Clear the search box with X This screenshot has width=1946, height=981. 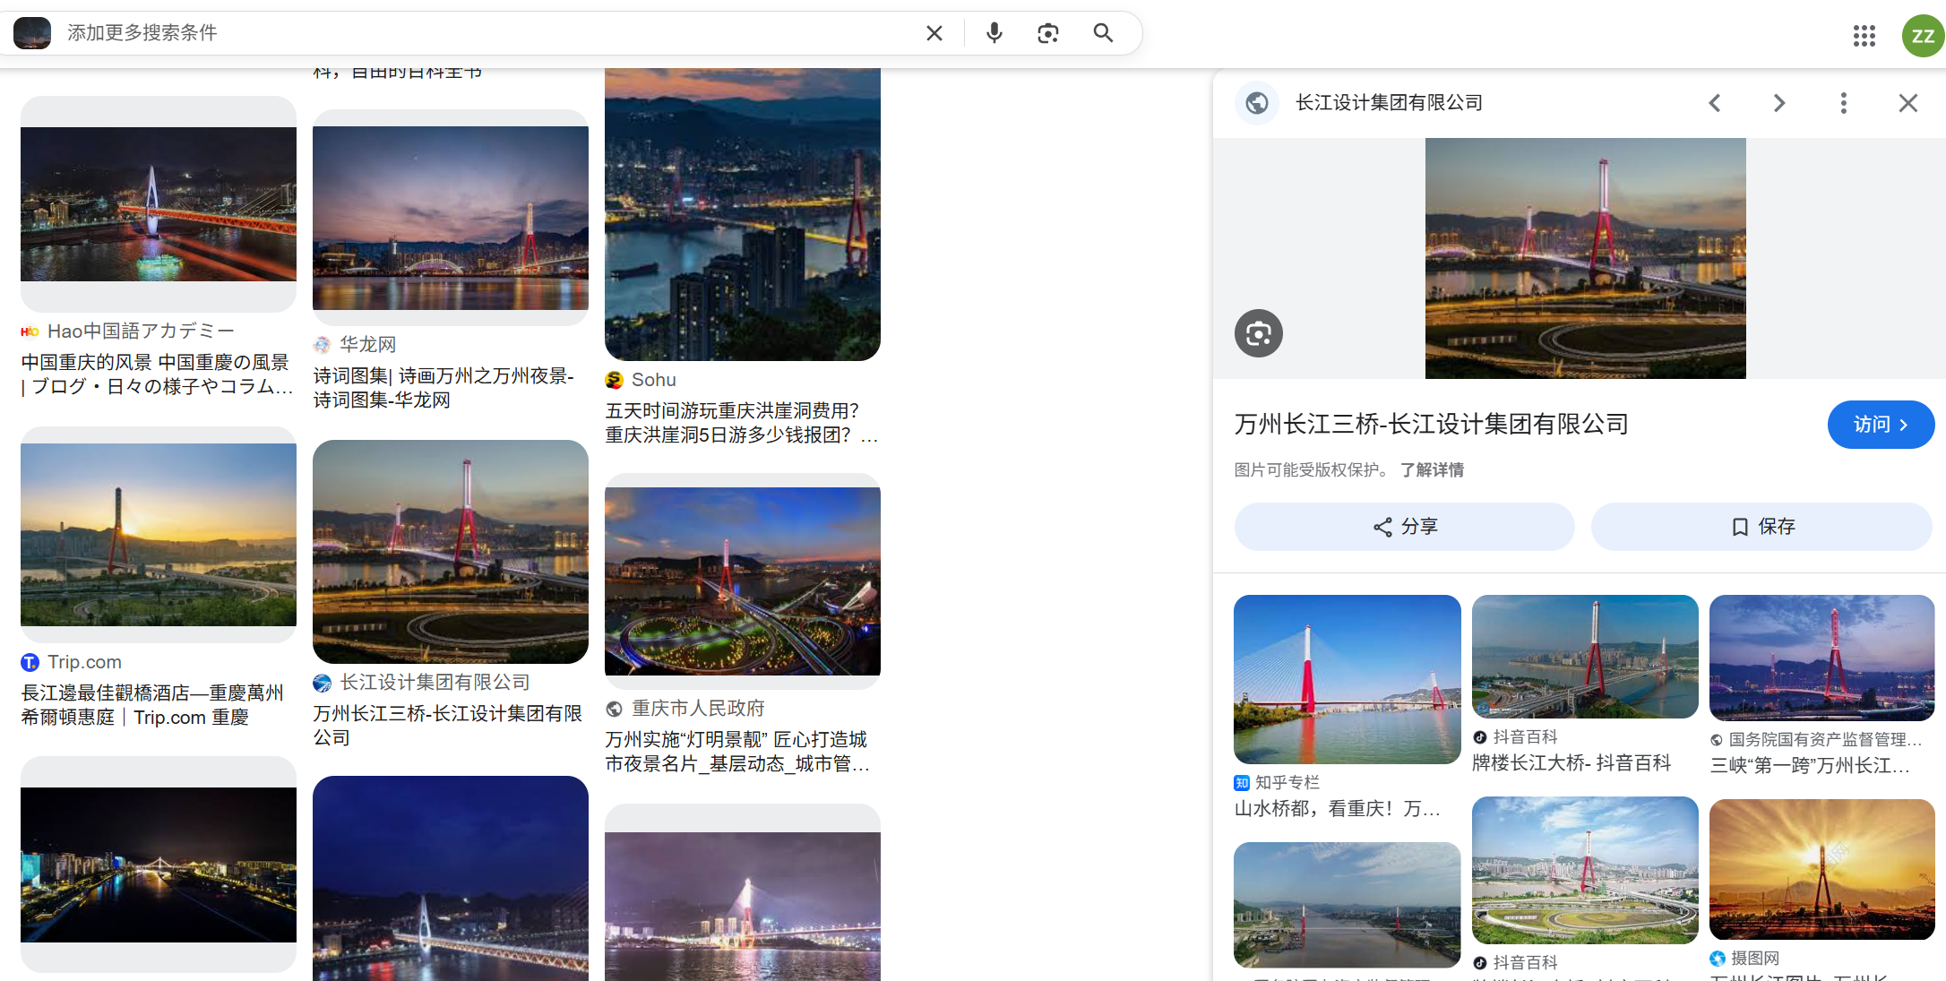pos(934,33)
